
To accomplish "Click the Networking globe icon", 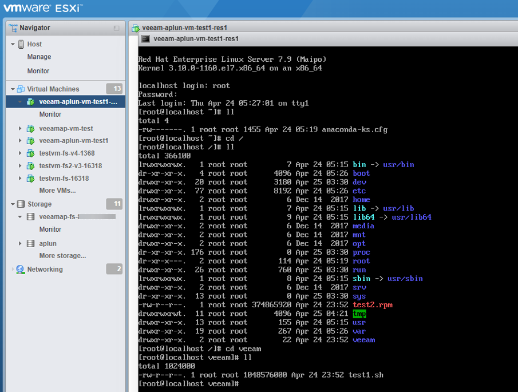I will [x=21, y=270].
